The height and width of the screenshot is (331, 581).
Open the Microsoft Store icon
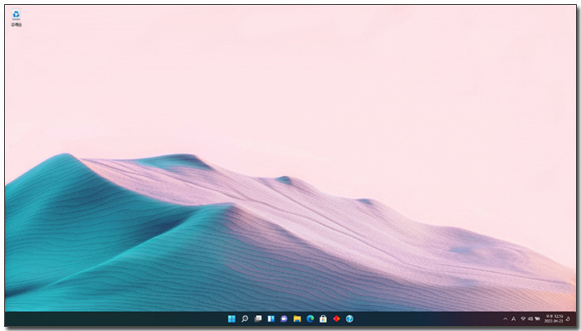pyautogui.click(x=323, y=319)
